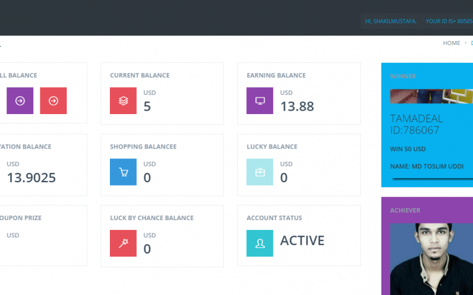This screenshot has width=473, height=295.
Task: Click the WIN 50 USD label
Action: pos(407,149)
